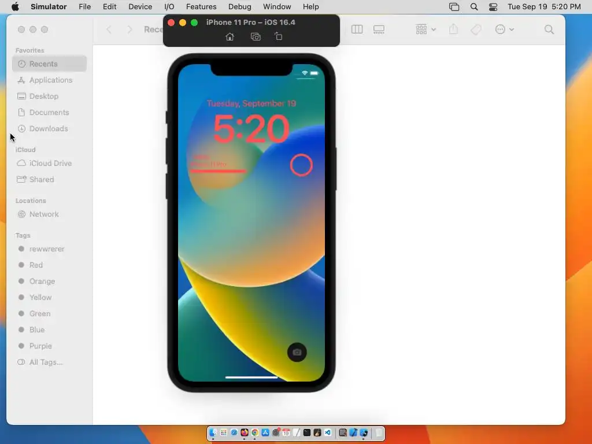Open Shared in Finder sidebar
Screen dimensions: 592x444
[x=50, y=179]
